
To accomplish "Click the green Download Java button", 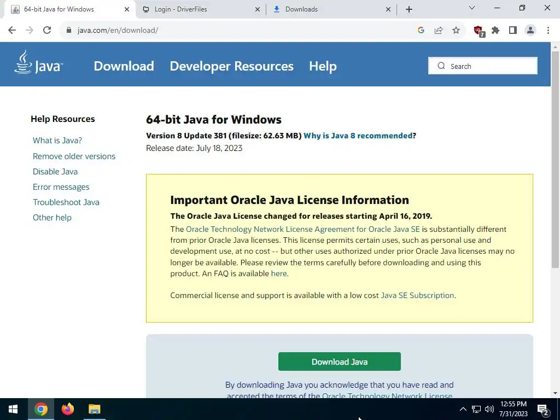I will (340, 362).
